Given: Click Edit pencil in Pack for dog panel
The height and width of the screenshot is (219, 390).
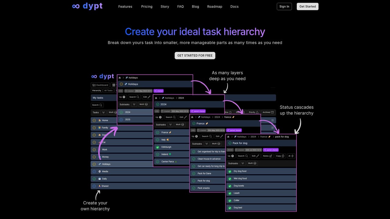Looking at the screenshot, I should (x=255, y=156).
